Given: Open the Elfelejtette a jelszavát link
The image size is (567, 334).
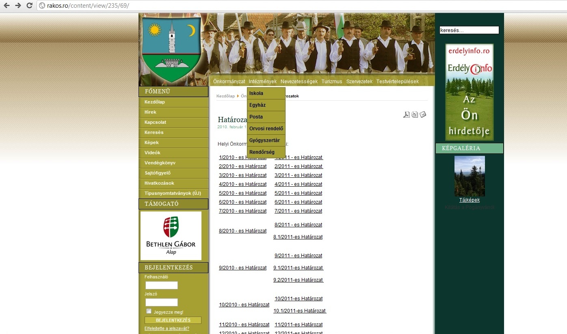Looking at the screenshot, I should (x=167, y=329).
